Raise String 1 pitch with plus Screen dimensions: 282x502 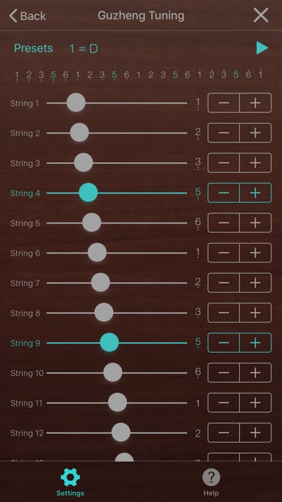point(255,103)
